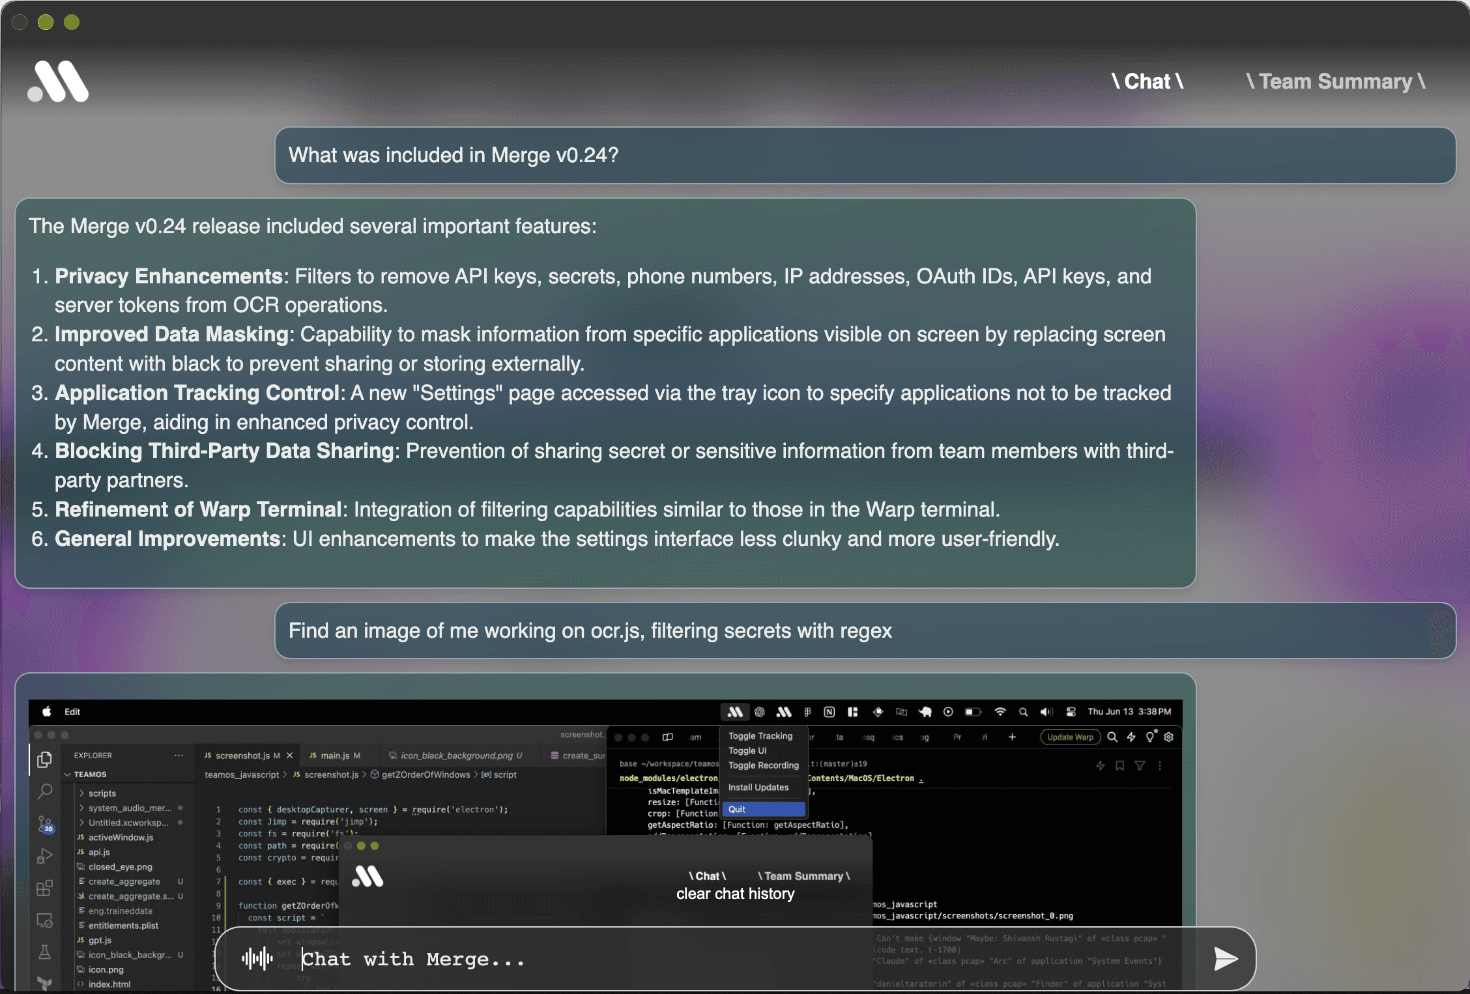Image resolution: width=1470 pixels, height=994 pixels.
Task: Click the teamos_javascript breadcrumb
Action: click(242, 774)
